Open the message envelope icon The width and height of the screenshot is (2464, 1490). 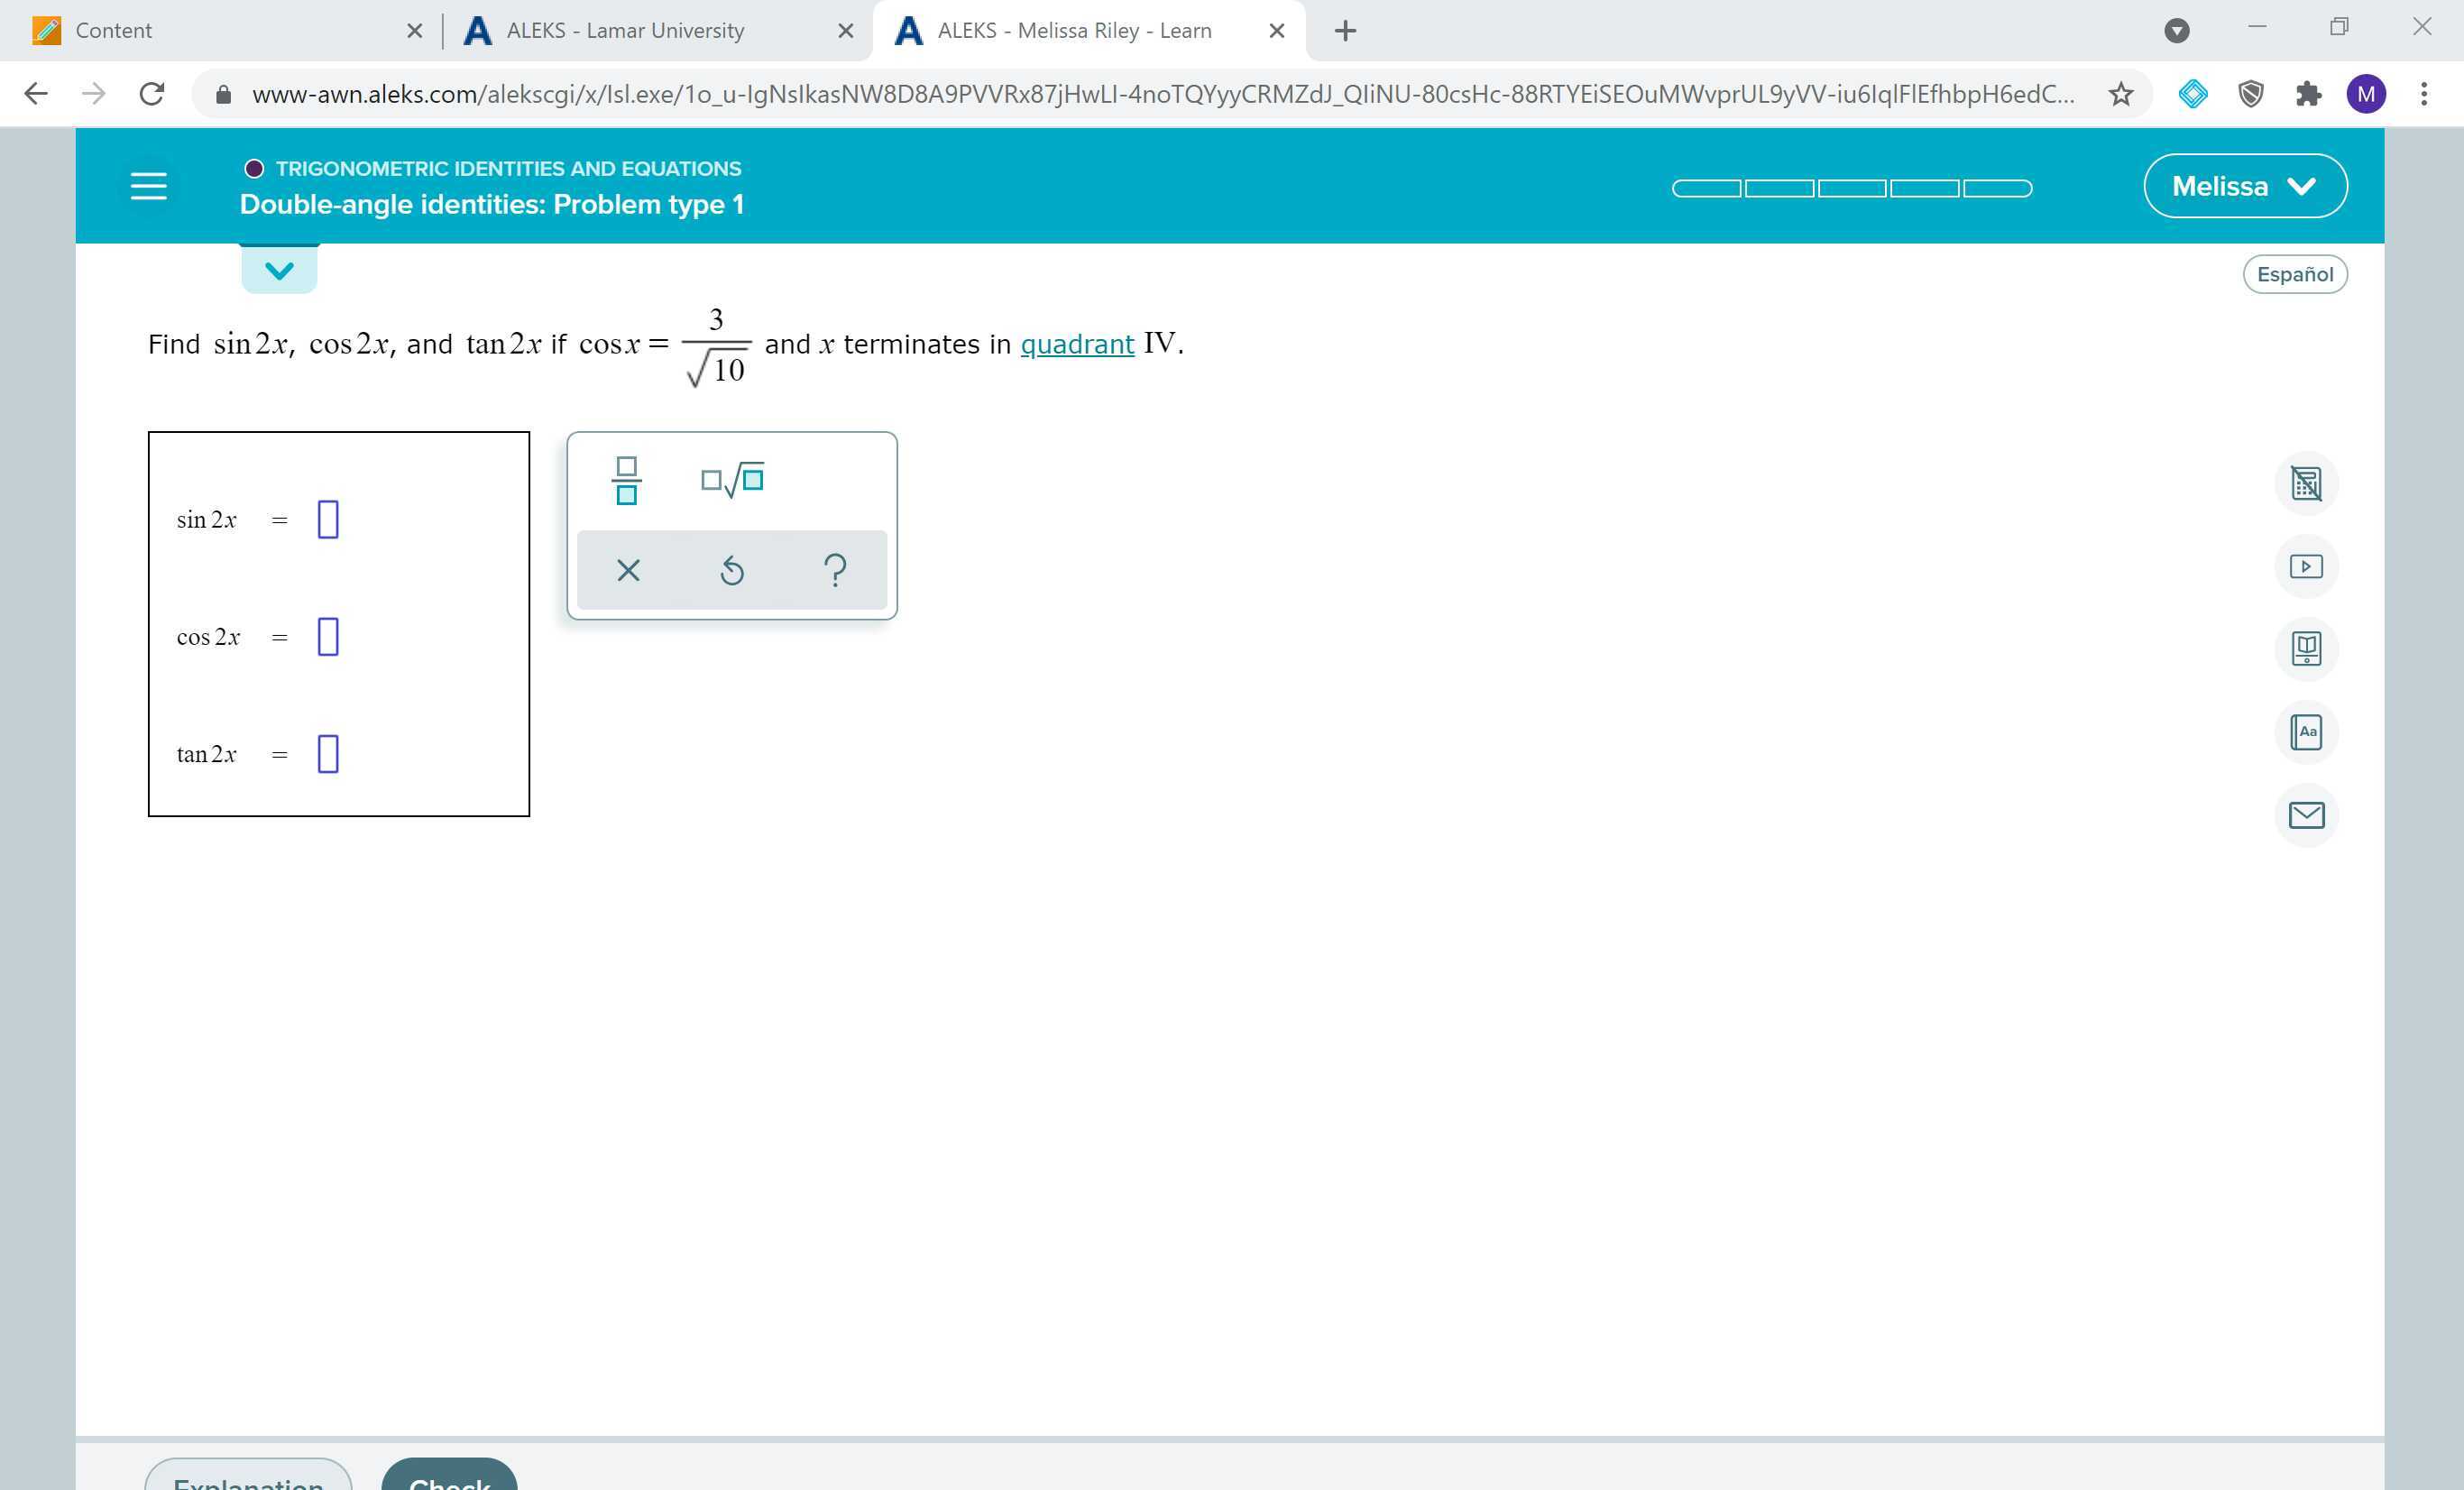click(x=2307, y=815)
